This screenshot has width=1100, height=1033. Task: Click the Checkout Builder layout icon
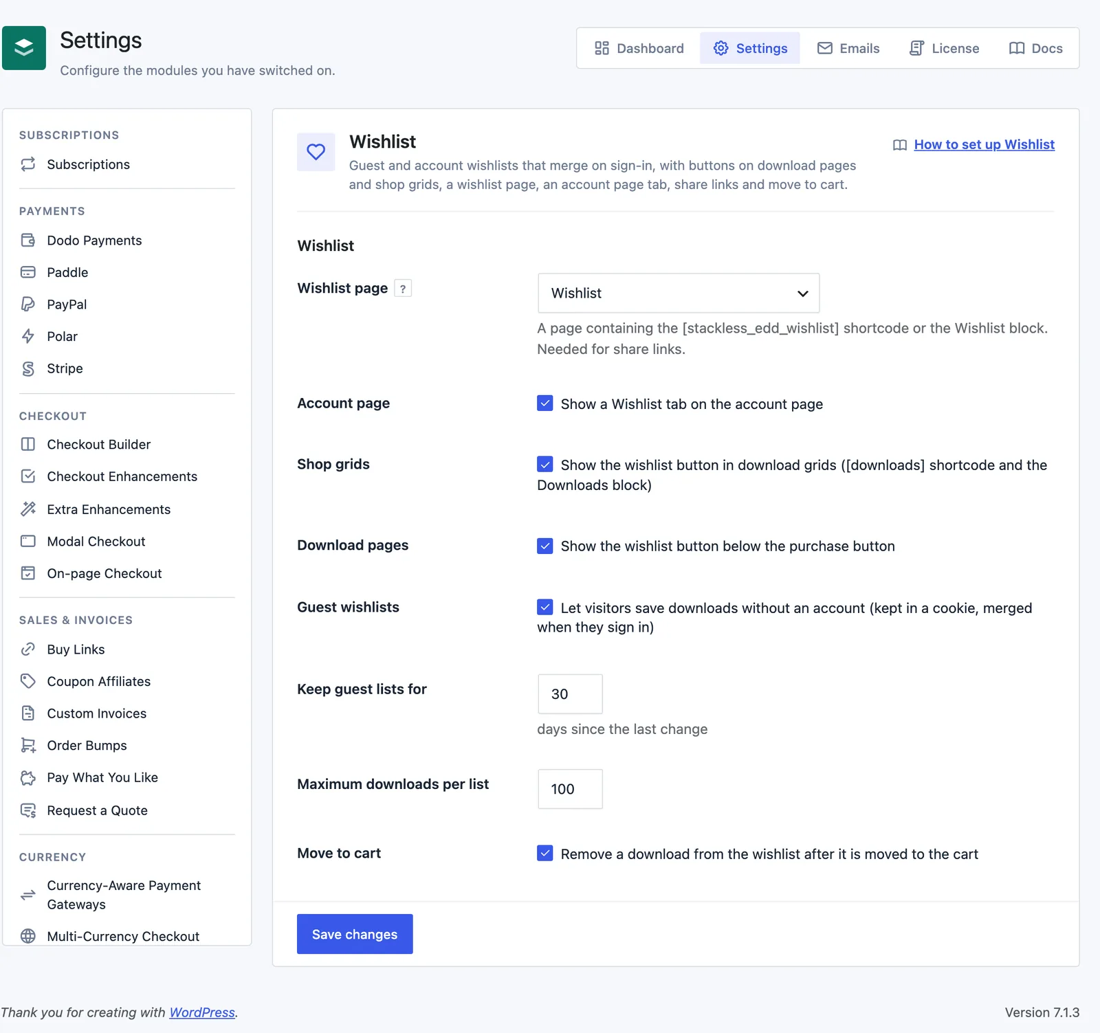click(x=28, y=445)
